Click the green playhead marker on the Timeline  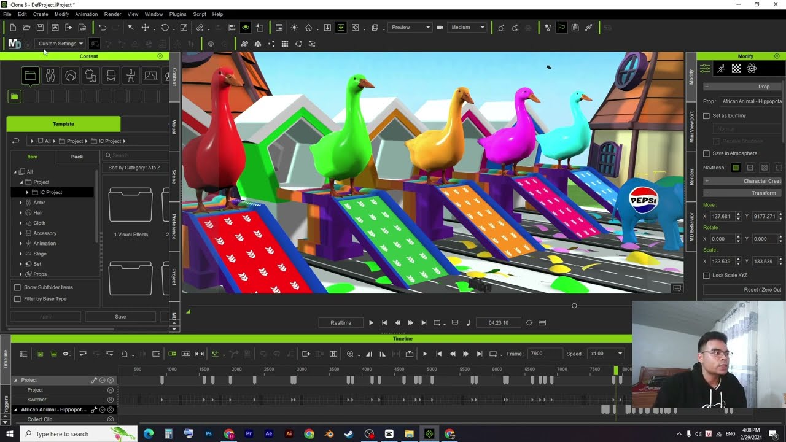point(616,370)
